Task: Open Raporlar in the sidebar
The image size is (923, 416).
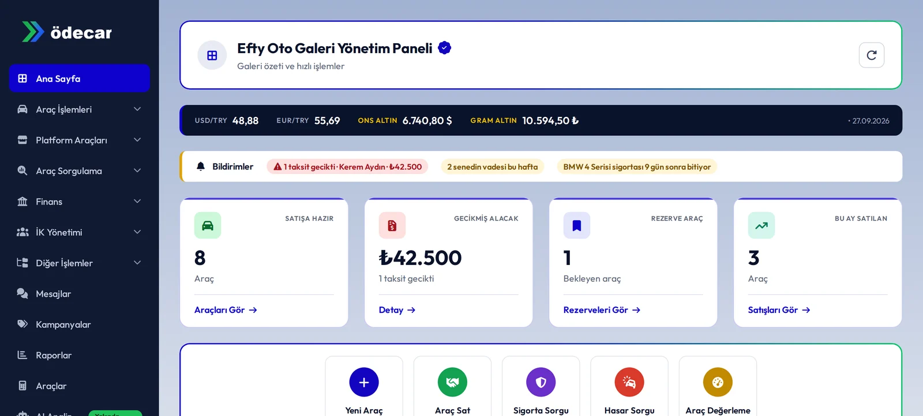Action: (80, 355)
